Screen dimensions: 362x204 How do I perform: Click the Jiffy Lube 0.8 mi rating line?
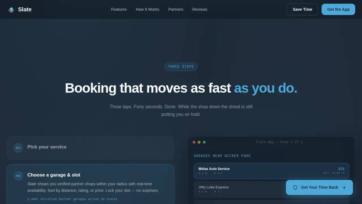tap(210, 192)
